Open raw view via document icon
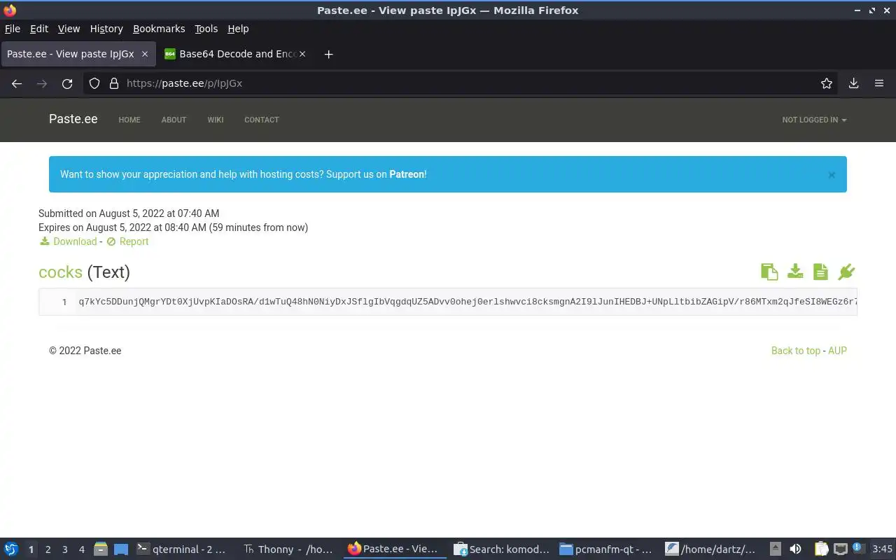The height and width of the screenshot is (560, 896). [820, 272]
